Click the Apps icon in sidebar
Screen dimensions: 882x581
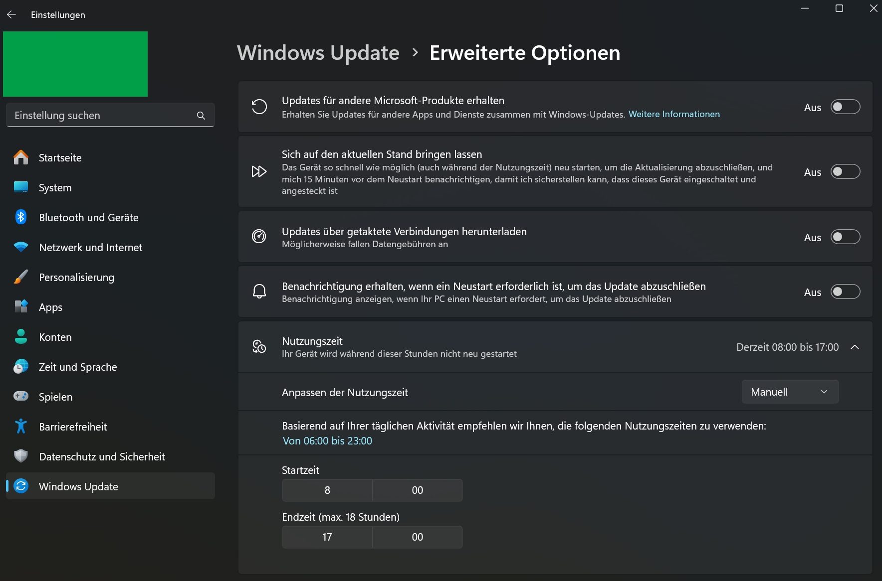(x=21, y=307)
